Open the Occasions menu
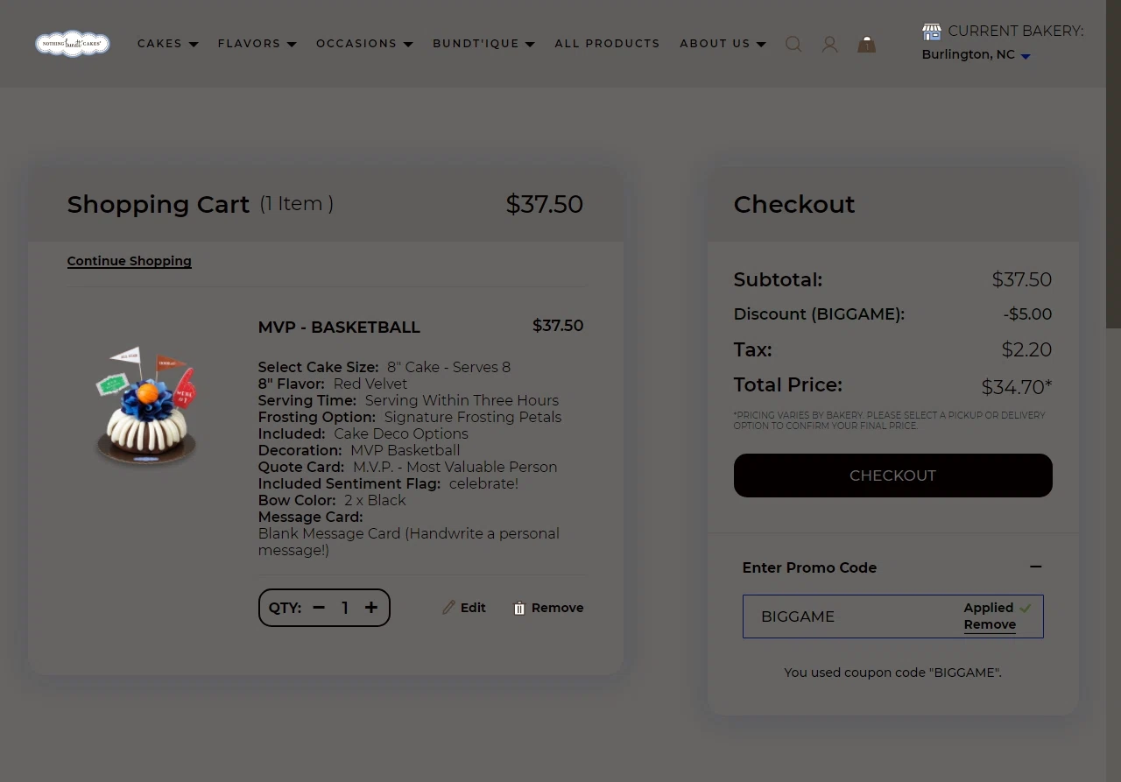This screenshot has height=782, width=1121. pyautogui.click(x=364, y=44)
